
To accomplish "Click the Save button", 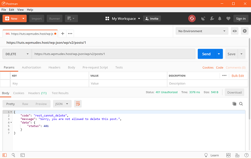I will 231,54.
